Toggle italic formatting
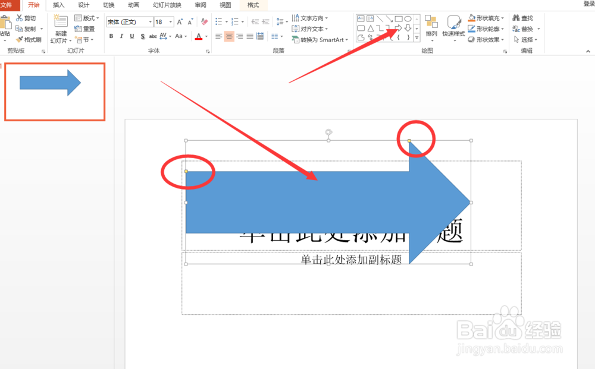Screen dimensions: 595x369 click(121, 36)
